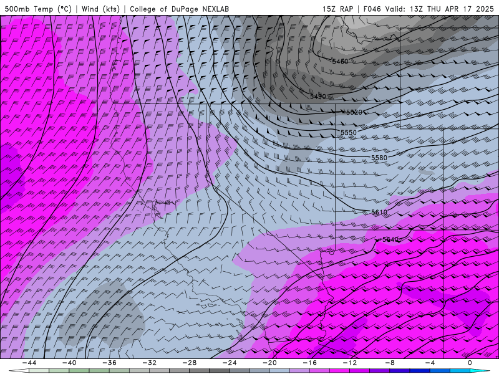Click the 5460 height contour label
The height and width of the screenshot is (374, 499).
pyautogui.click(x=340, y=61)
